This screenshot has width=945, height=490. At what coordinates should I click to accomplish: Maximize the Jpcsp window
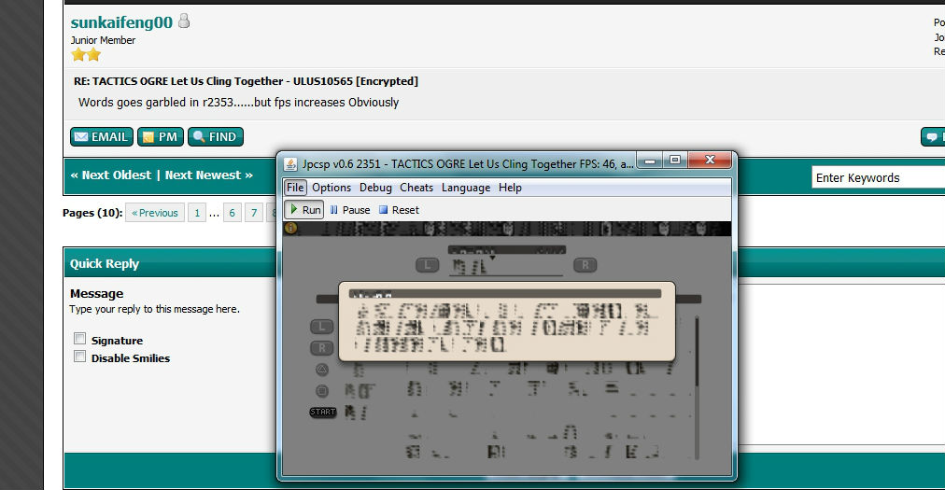(x=675, y=161)
